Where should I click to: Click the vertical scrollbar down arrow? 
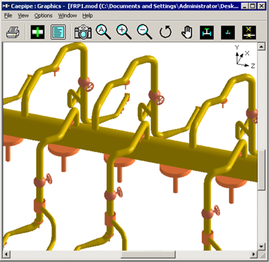click(261, 247)
